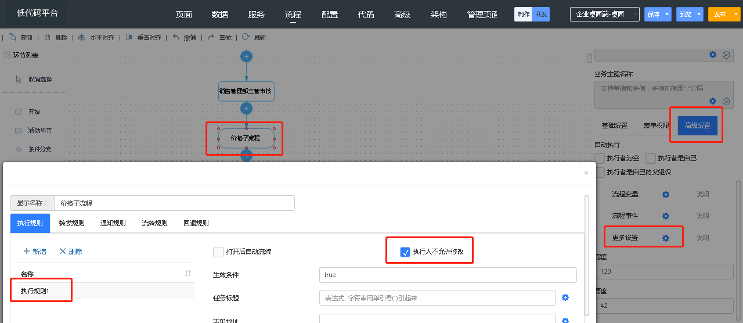Click the undo (撤销) arrow icon

(175, 37)
